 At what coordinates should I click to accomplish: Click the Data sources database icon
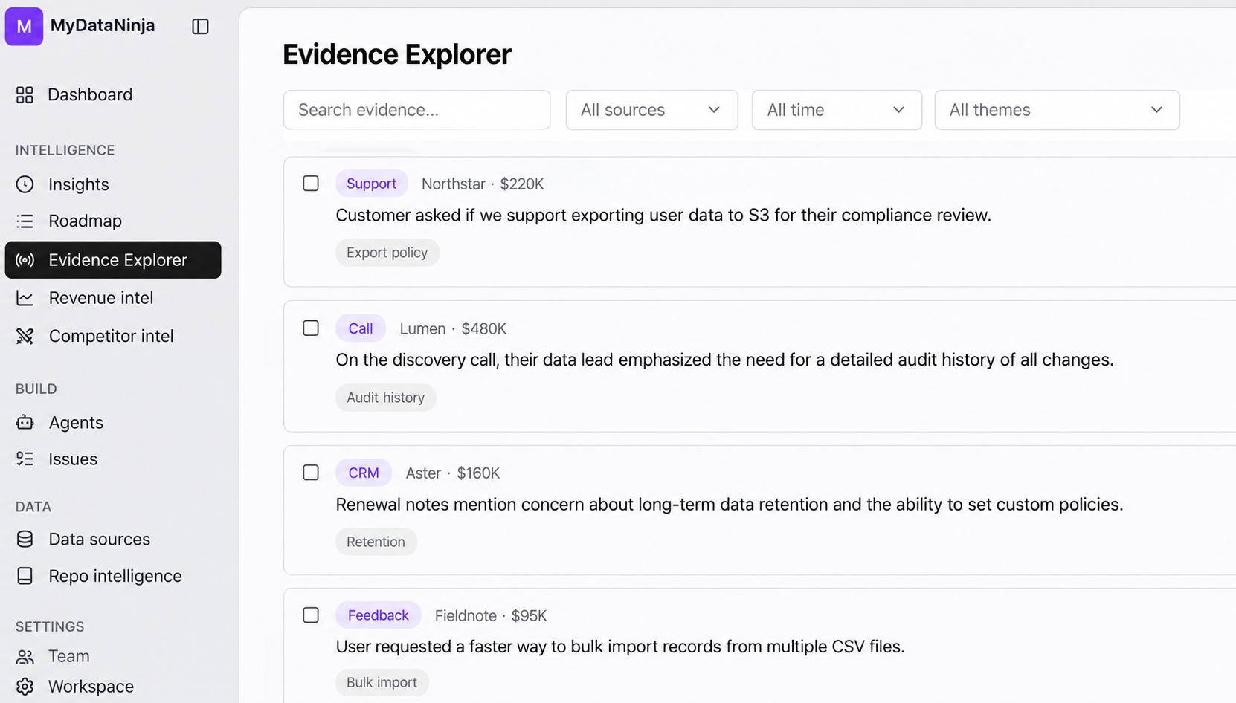pyautogui.click(x=25, y=539)
